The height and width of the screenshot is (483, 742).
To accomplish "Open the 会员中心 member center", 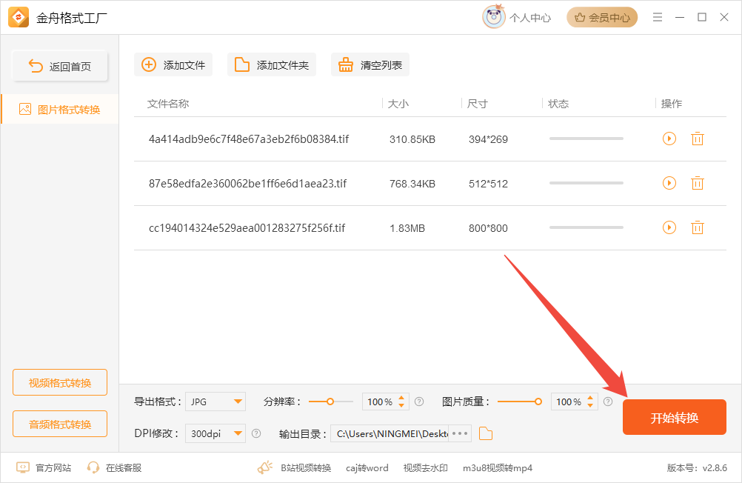I will click(x=602, y=18).
